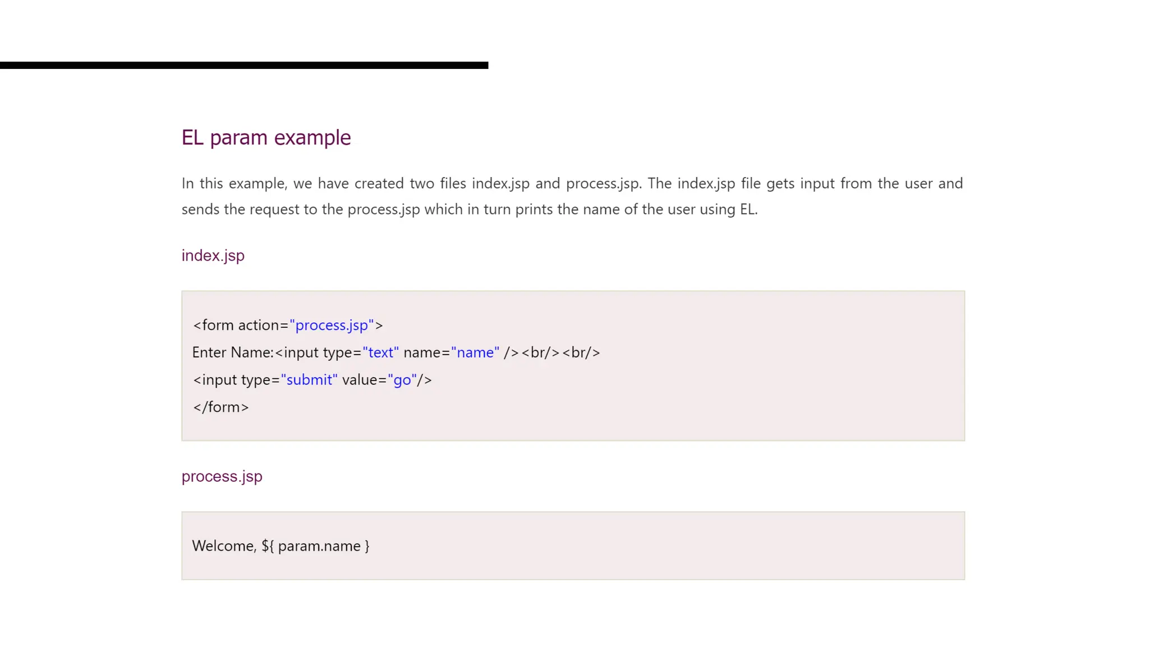Click 'value=' on the submit input line
The height and width of the screenshot is (646, 1149).
(364, 380)
